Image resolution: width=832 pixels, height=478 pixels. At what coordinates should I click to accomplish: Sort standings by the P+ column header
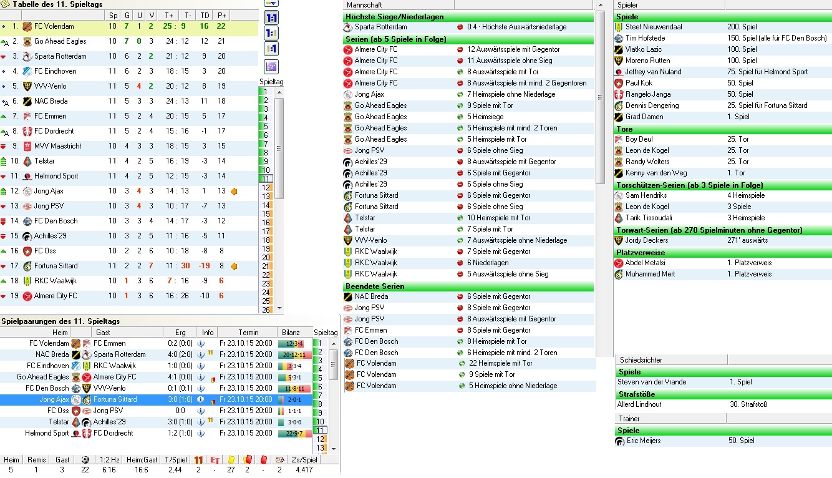click(x=221, y=15)
